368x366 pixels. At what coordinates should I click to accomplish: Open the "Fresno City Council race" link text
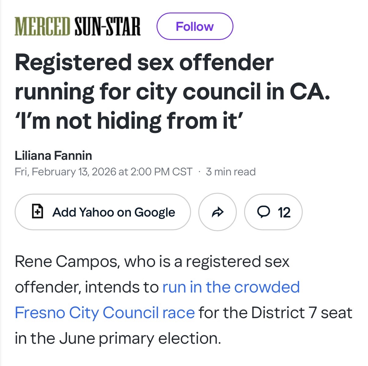(105, 313)
